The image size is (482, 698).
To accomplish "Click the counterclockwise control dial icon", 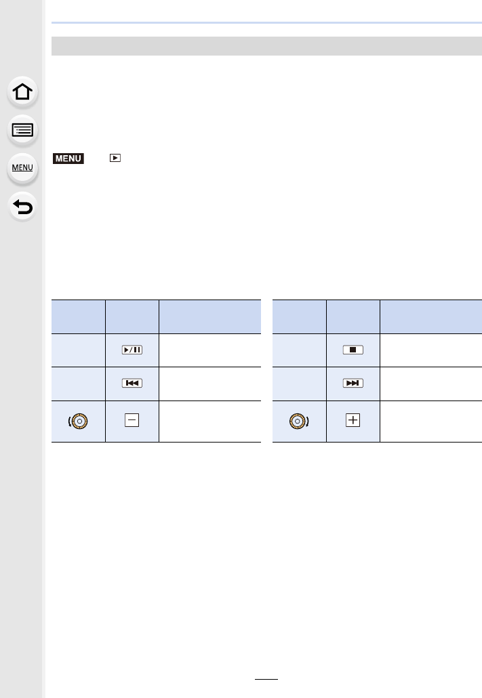I will pyautogui.click(x=78, y=421).
